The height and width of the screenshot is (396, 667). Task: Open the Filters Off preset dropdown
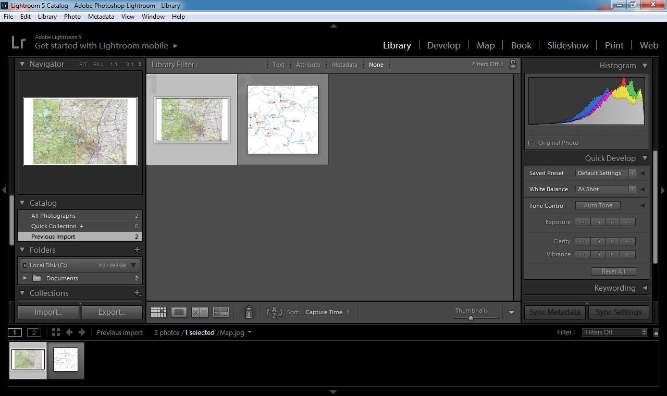(615, 332)
